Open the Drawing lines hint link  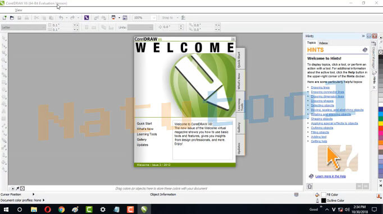(320, 87)
